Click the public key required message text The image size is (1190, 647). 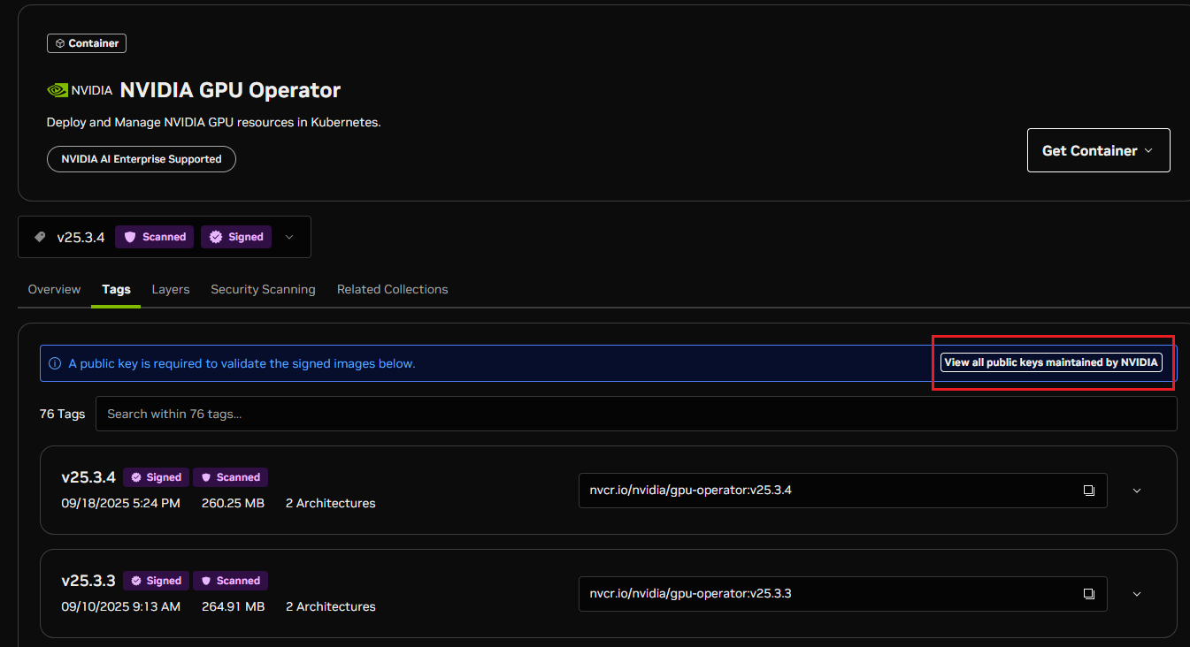pos(242,363)
